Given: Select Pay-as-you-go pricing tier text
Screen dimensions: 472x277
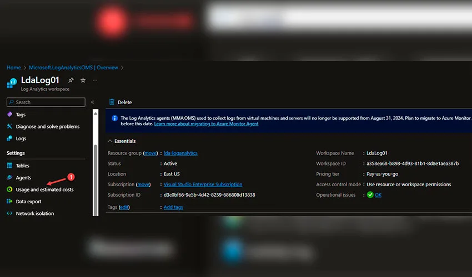Looking at the screenshot, I should (x=382, y=175).
